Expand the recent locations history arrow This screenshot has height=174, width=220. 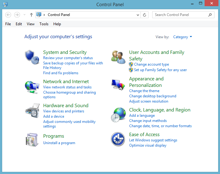coord(25,15)
